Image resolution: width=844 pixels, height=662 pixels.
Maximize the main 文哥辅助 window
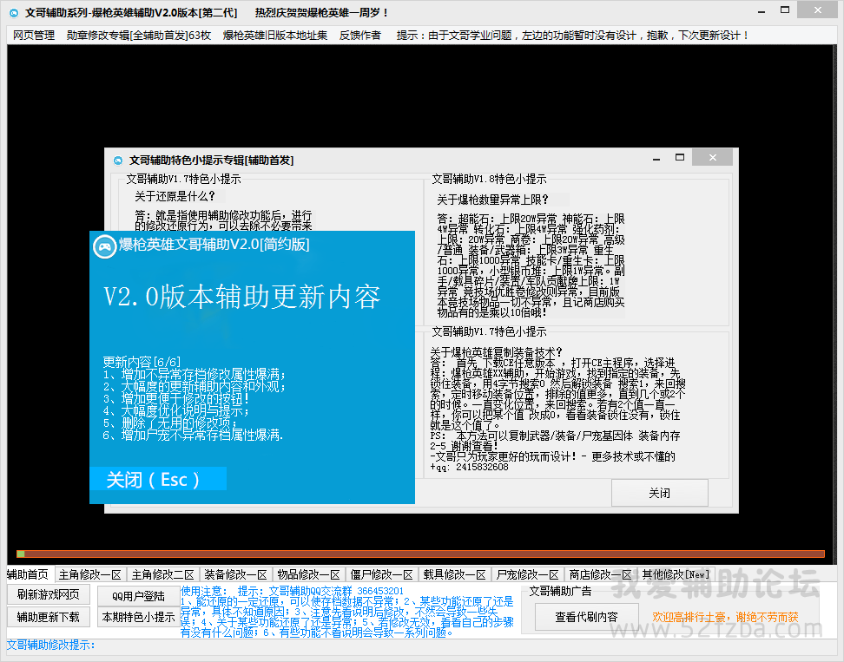pos(785,10)
